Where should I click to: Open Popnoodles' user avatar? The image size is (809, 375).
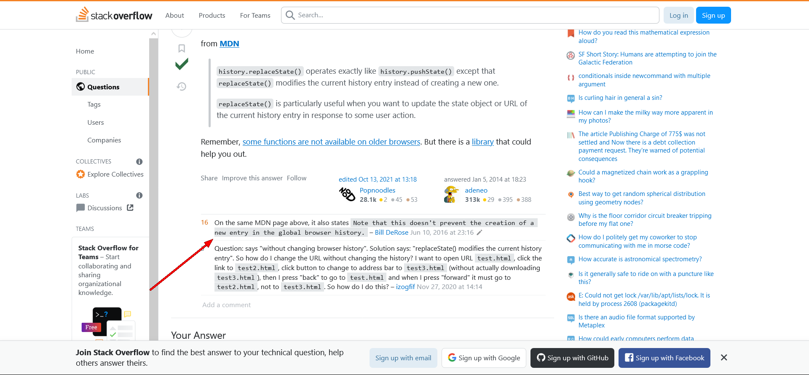click(347, 195)
